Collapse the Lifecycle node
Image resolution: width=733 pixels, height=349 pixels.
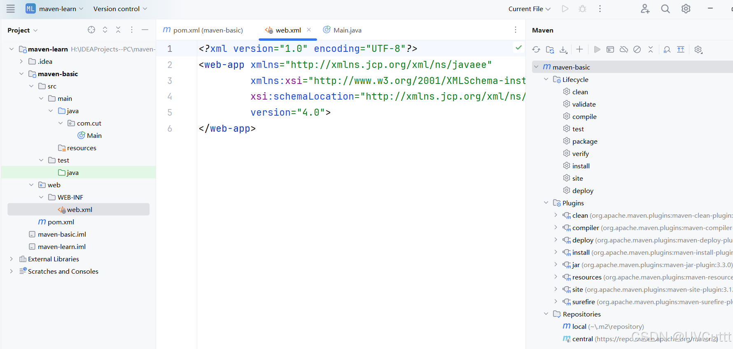546,79
